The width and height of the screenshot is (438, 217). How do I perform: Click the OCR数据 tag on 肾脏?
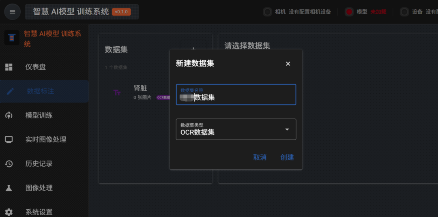pyautogui.click(x=163, y=97)
